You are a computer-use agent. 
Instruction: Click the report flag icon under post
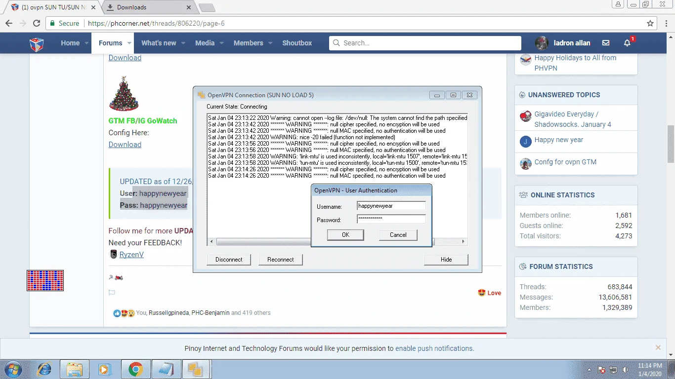(112, 293)
